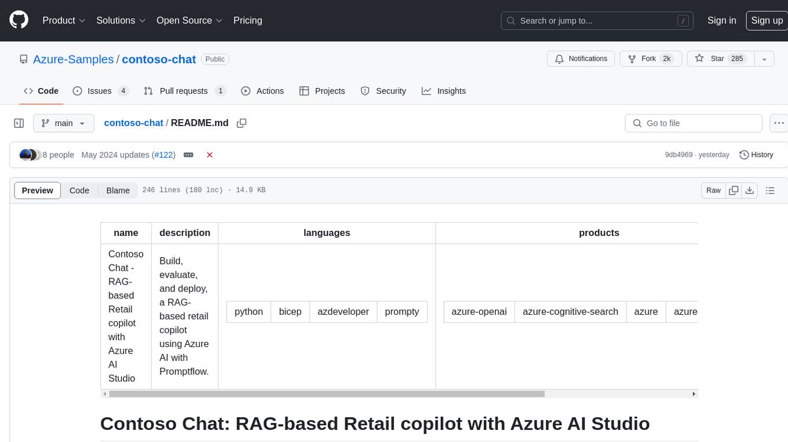Open the Projects tab
Image resolution: width=788 pixels, height=442 pixels.
pos(322,91)
